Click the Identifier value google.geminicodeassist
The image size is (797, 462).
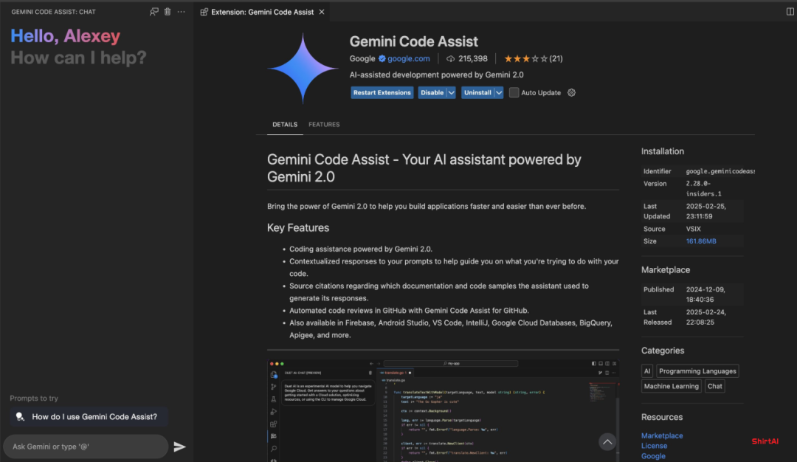coord(720,171)
